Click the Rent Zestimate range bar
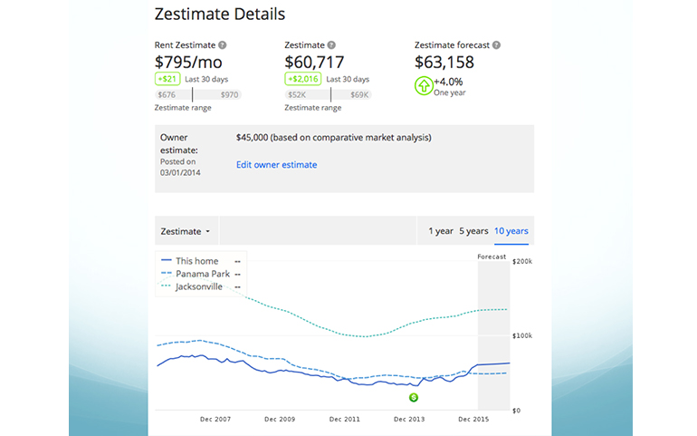 coord(197,94)
